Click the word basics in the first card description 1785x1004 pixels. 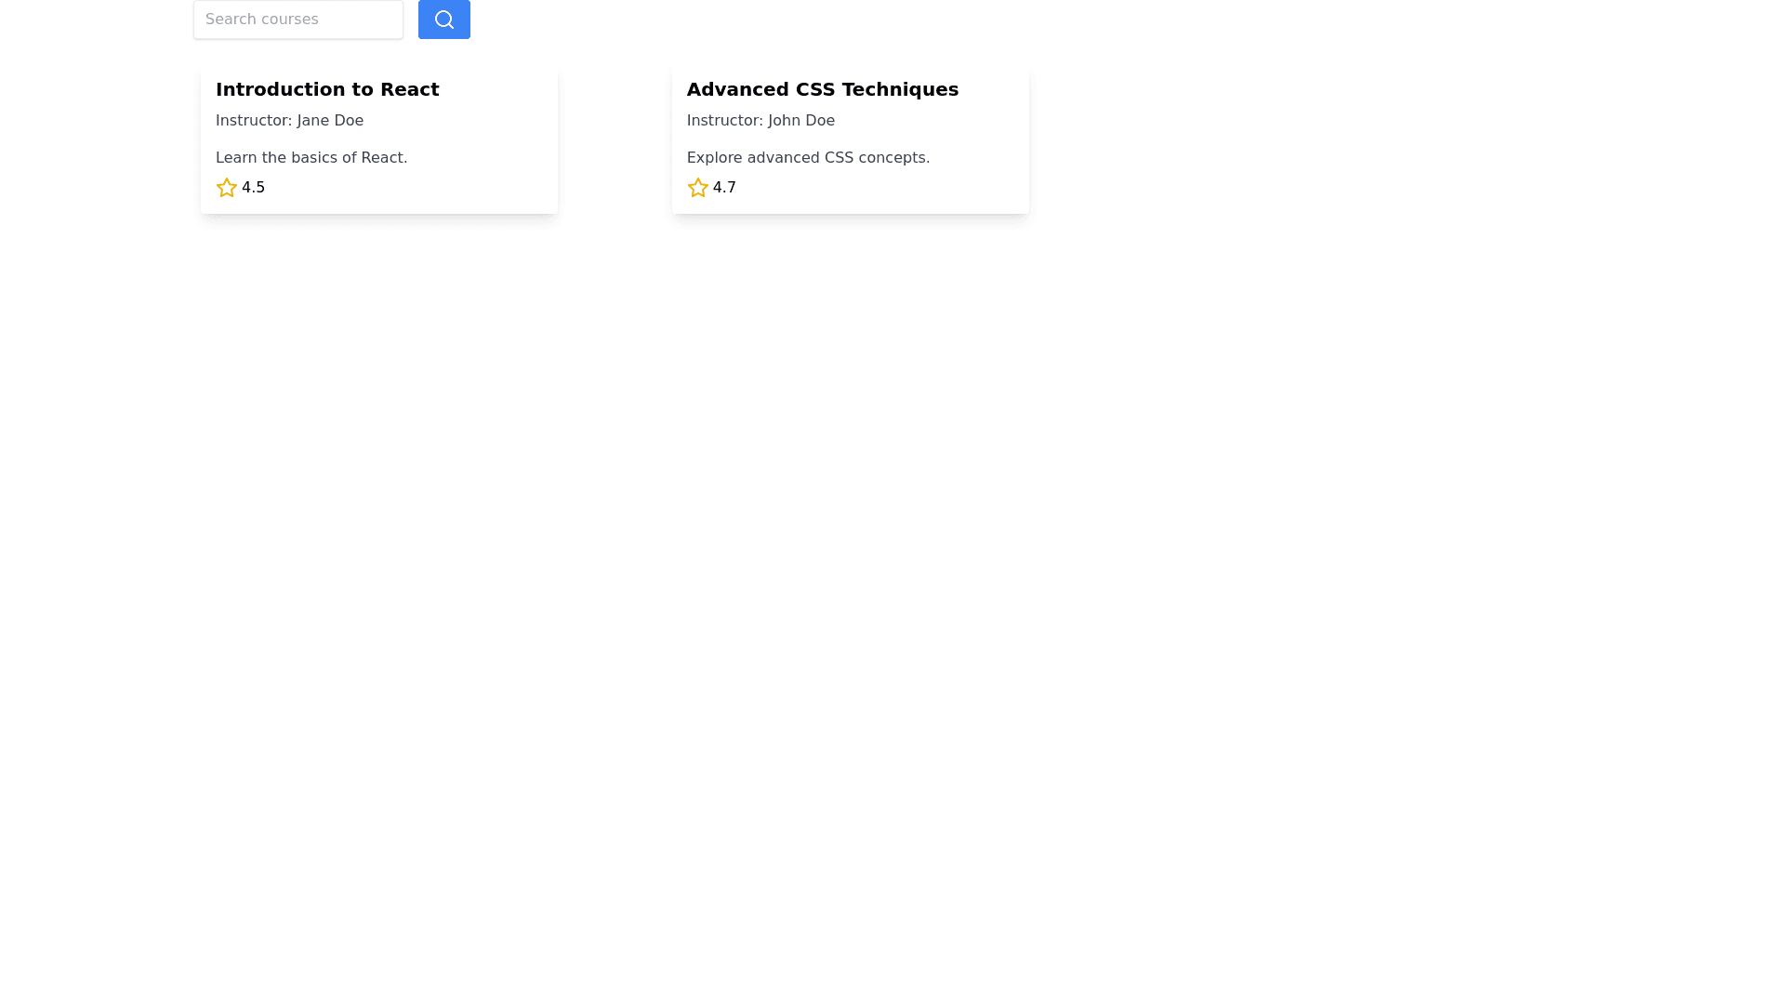(x=314, y=158)
